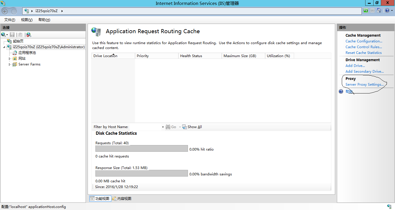Expand the 网站 sites tree node
The width and height of the screenshot is (395, 210).
(10, 59)
